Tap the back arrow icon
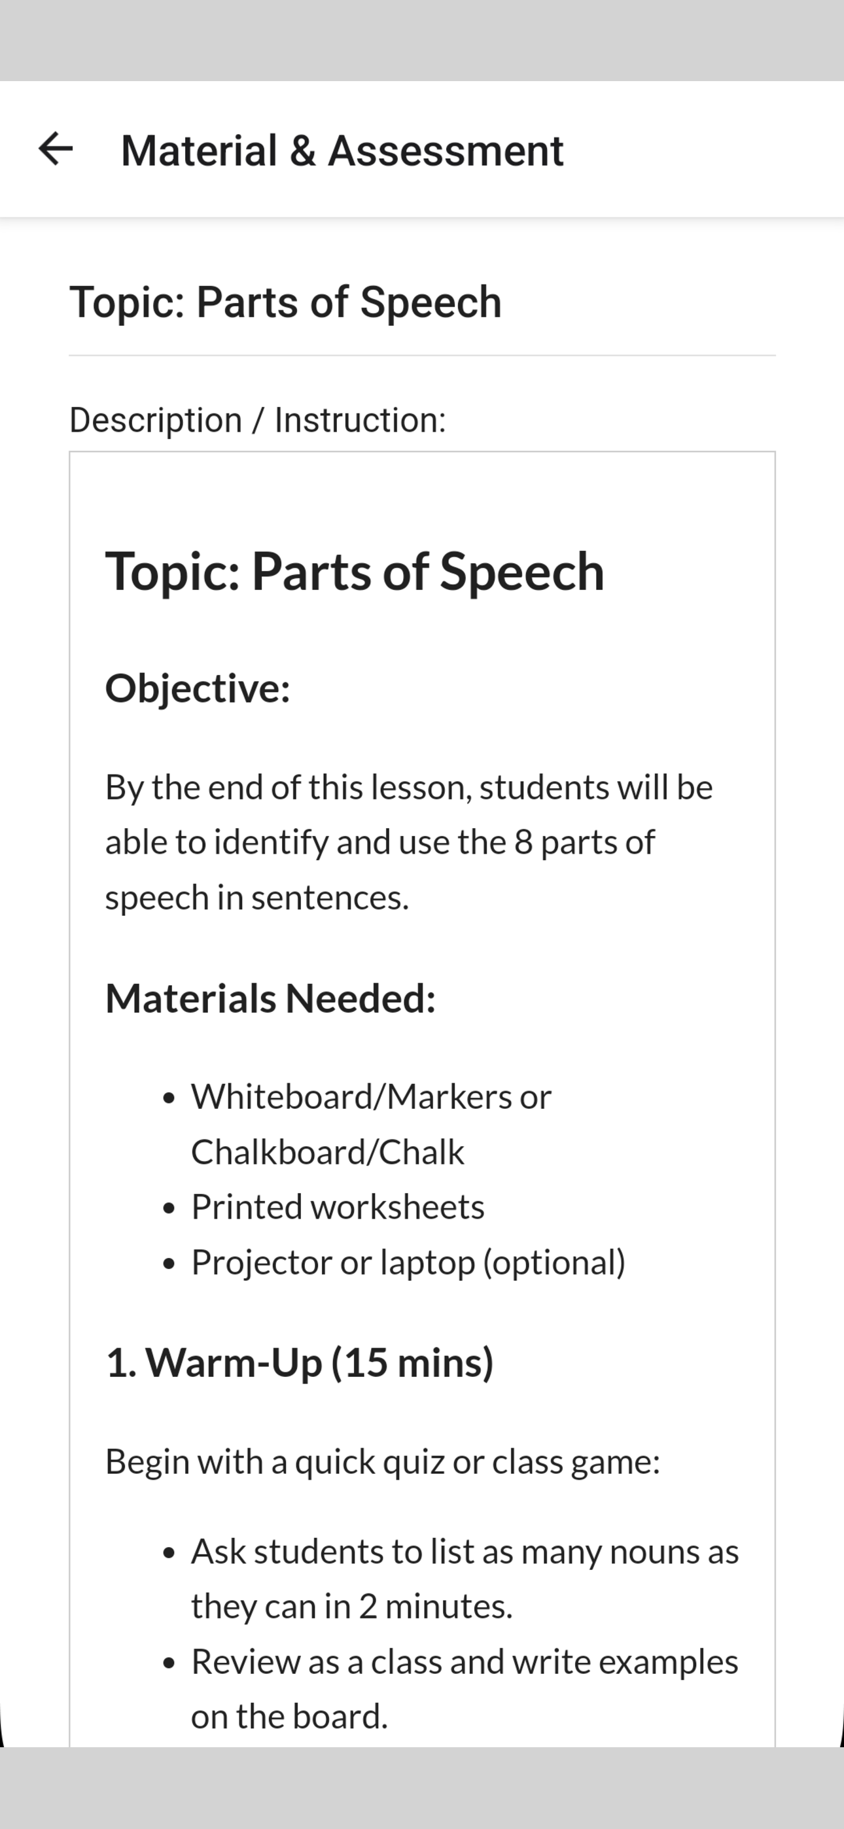The image size is (844, 1829). click(x=56, y=149)
